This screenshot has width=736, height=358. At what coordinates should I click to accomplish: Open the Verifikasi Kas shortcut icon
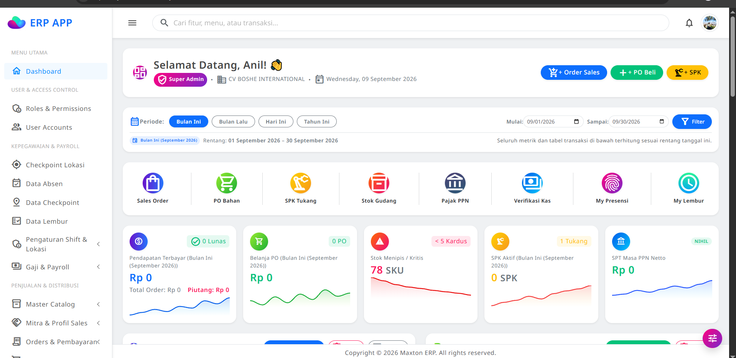[x=532, y=183]
